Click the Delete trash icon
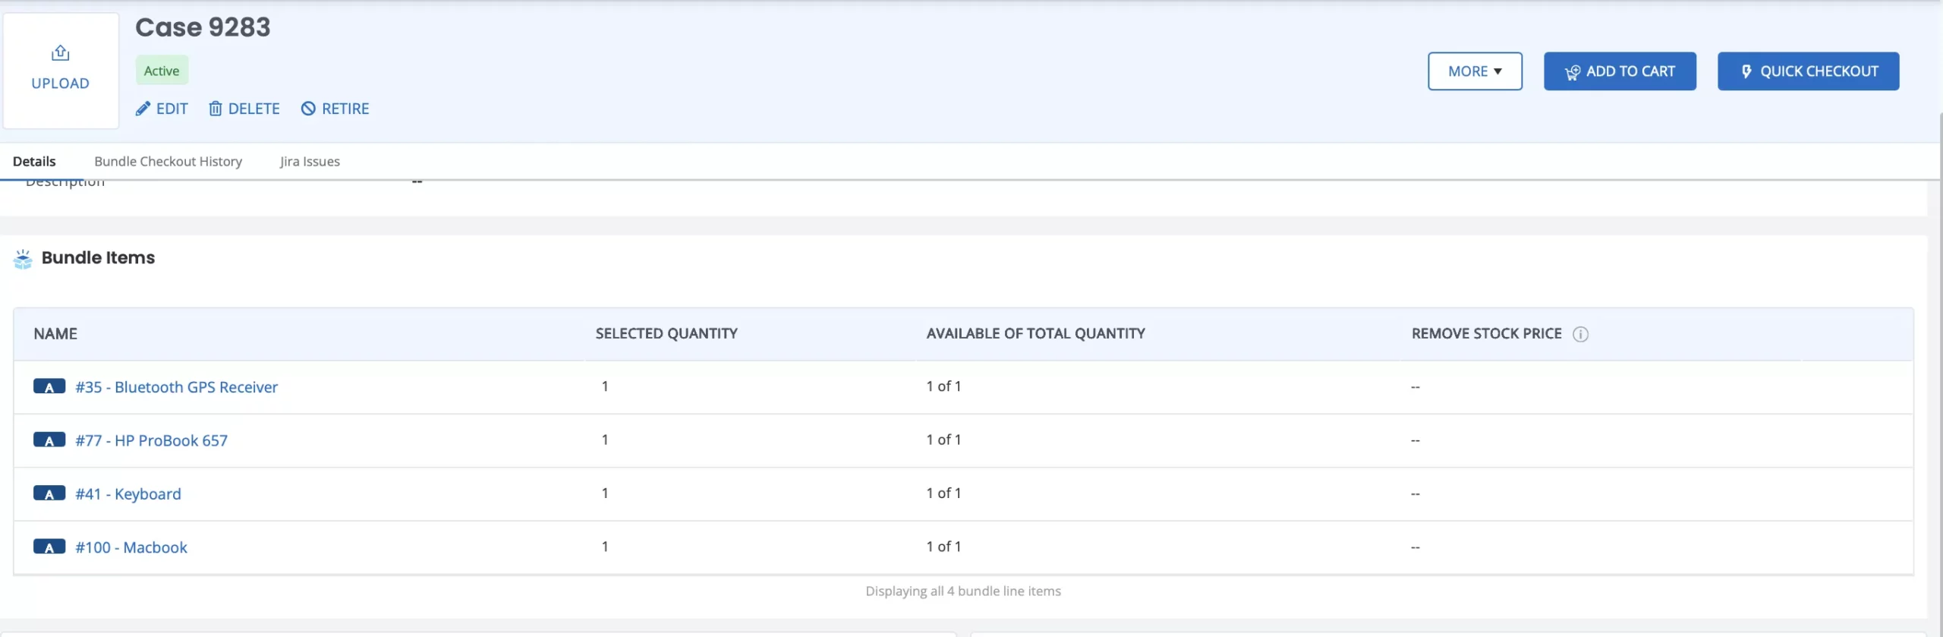The height and width of the screenshot is (637, 1943). (x=216, y=109)
